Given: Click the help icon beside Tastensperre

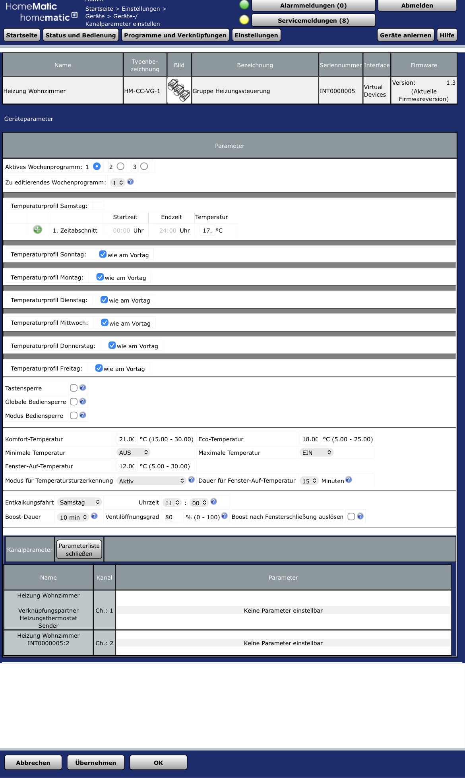Looking at the screenshot, I should tap(83, 388).
